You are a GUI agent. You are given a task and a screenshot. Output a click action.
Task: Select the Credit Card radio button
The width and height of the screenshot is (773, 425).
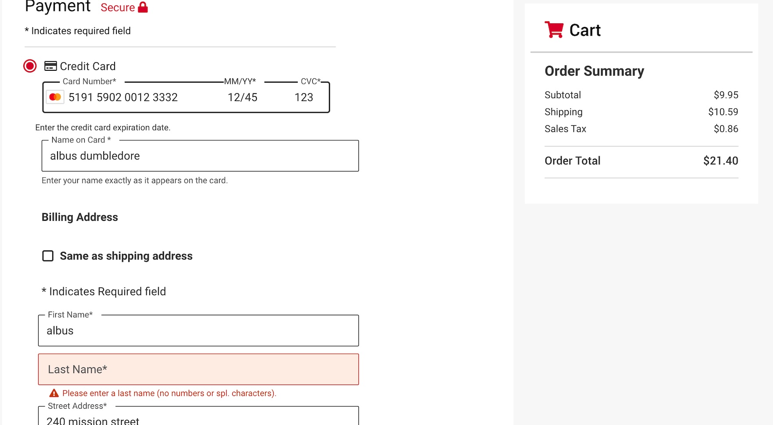click(30, 66)
